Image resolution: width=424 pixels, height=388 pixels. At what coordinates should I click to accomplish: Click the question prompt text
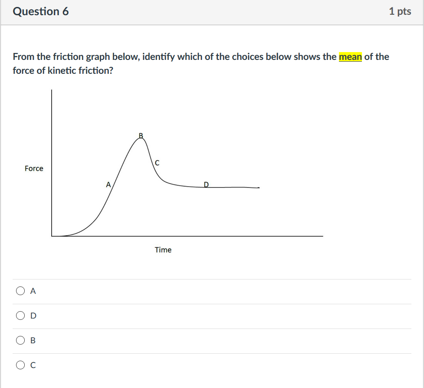[x=201, y=63]
